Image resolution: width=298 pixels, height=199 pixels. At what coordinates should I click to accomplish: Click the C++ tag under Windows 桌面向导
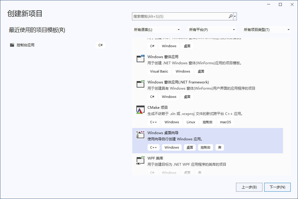(x=153, y=147)
